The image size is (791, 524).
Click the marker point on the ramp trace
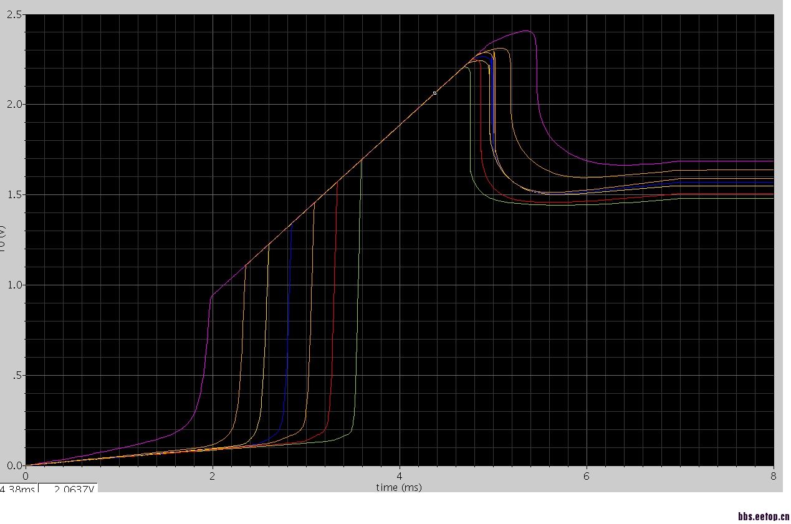click(434, 93)
